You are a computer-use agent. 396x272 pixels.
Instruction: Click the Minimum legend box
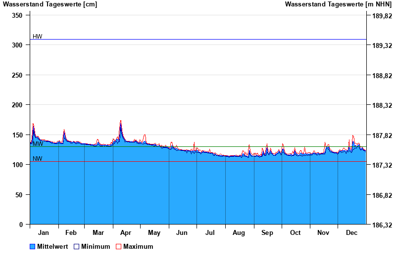[76, 247]
